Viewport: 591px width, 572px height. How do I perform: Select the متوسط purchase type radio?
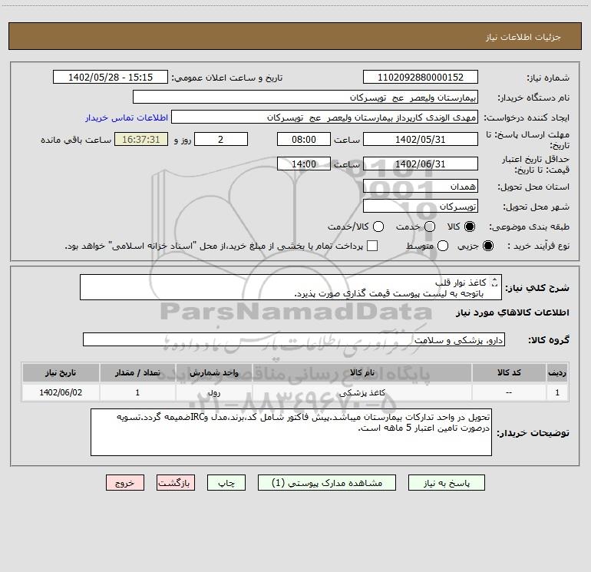tap(443, 246)
